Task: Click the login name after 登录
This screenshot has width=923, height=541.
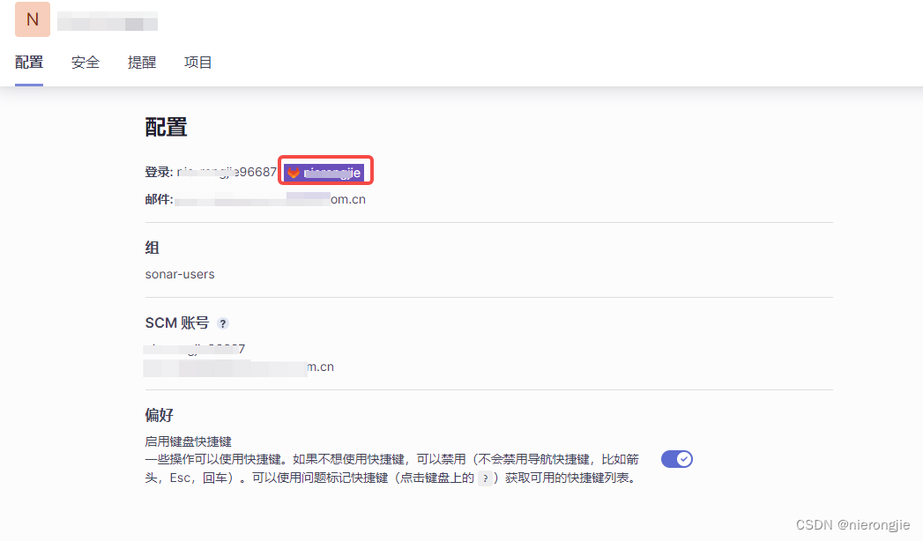Action: [x=226, y=171]
